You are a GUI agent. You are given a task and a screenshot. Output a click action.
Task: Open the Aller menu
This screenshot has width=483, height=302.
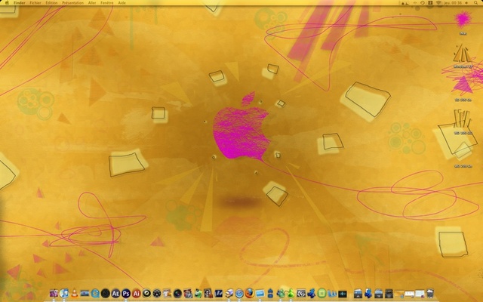(x=92, y=3)
